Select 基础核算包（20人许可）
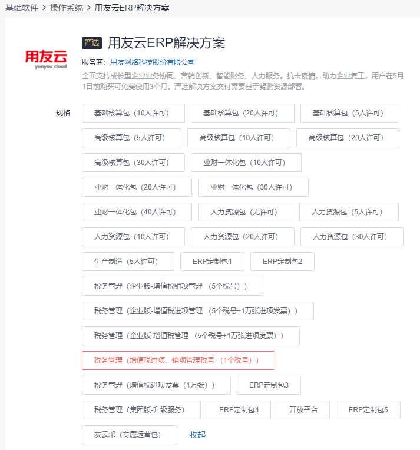The width and height of the screenshot is (420, 450). 243,113
